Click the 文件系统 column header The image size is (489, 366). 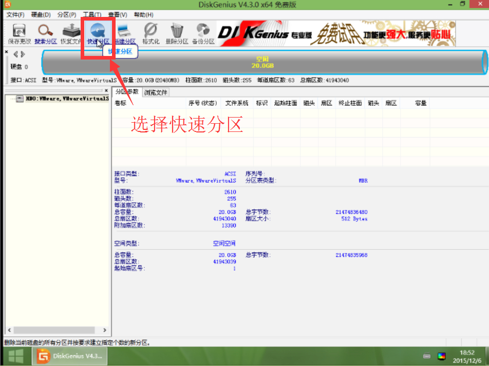237,103
